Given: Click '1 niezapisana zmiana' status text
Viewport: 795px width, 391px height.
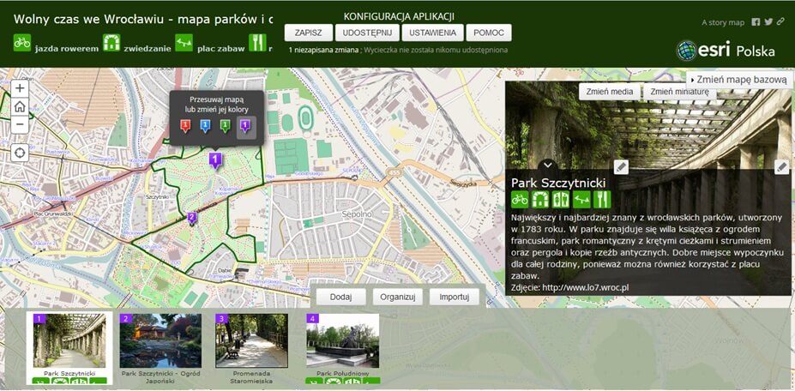Looking at the screenshot, I should [323, 51].
